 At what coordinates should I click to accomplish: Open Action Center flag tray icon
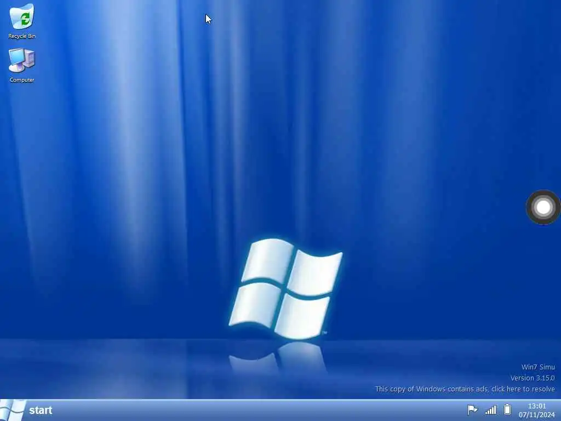[x=472, y=409]
